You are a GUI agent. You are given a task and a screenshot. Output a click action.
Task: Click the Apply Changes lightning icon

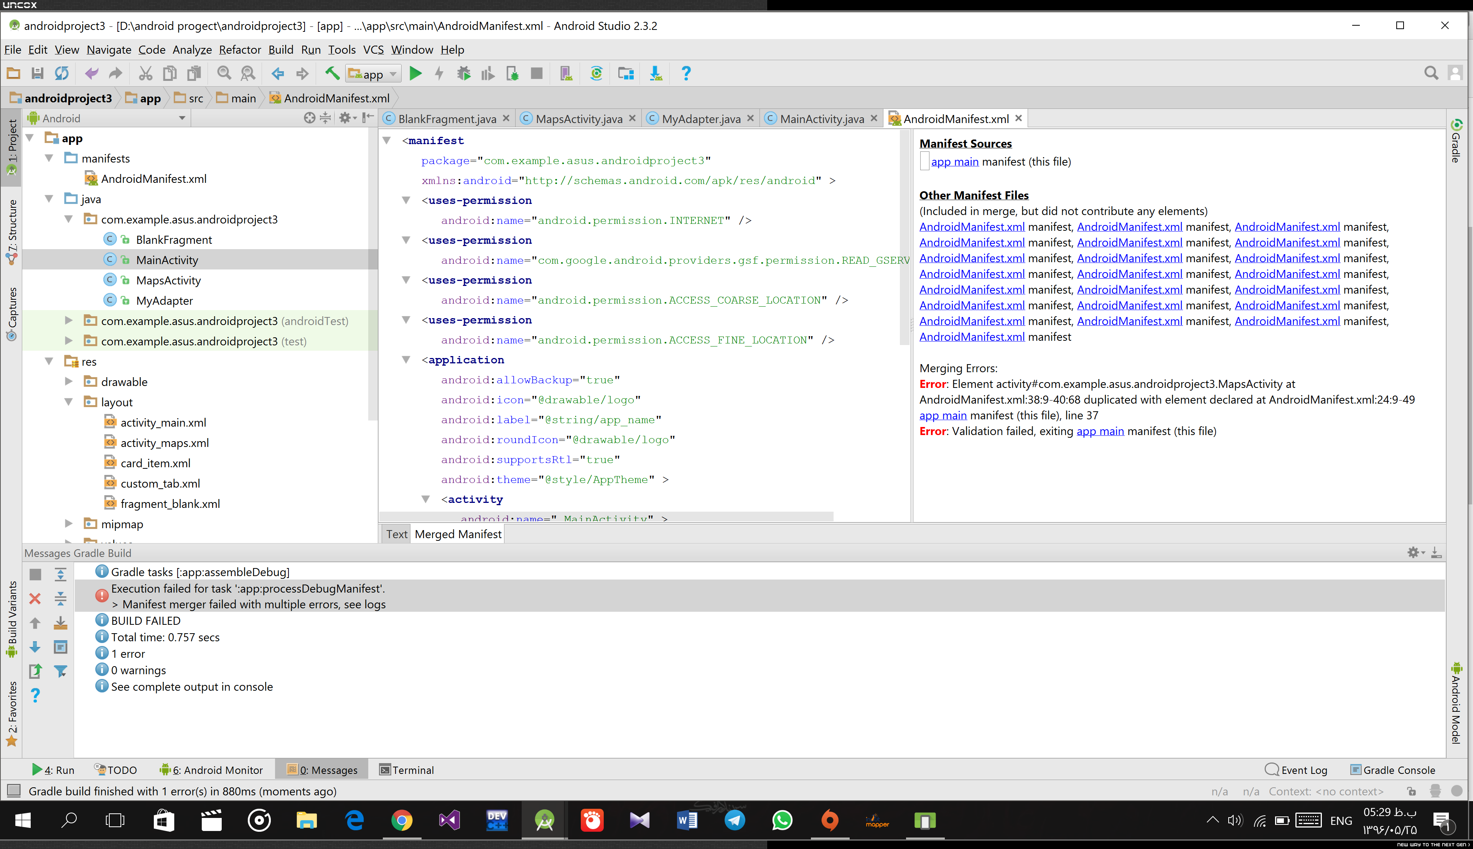(x=439, y=74)
